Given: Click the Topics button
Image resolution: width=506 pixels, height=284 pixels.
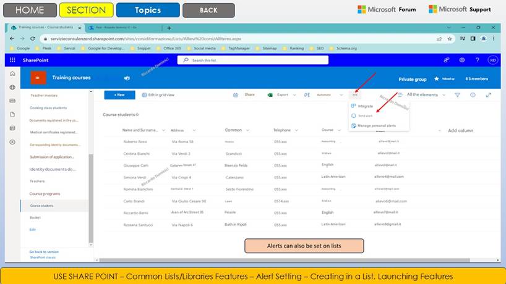Looking at the screenshot, I should (148, 10).
